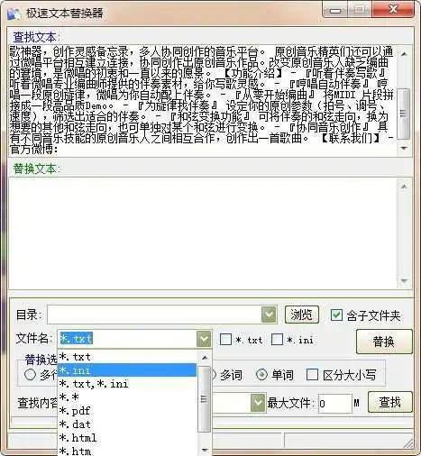421x456 pixels.
Task: Click the 替换文本 scroll up arrow
Action: click(404, 187)
